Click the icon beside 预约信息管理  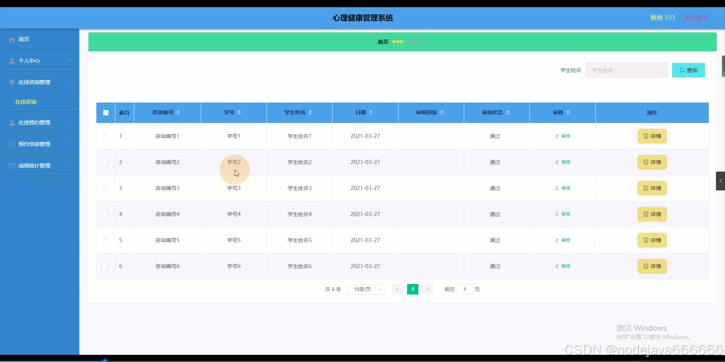tap(12, 144)
